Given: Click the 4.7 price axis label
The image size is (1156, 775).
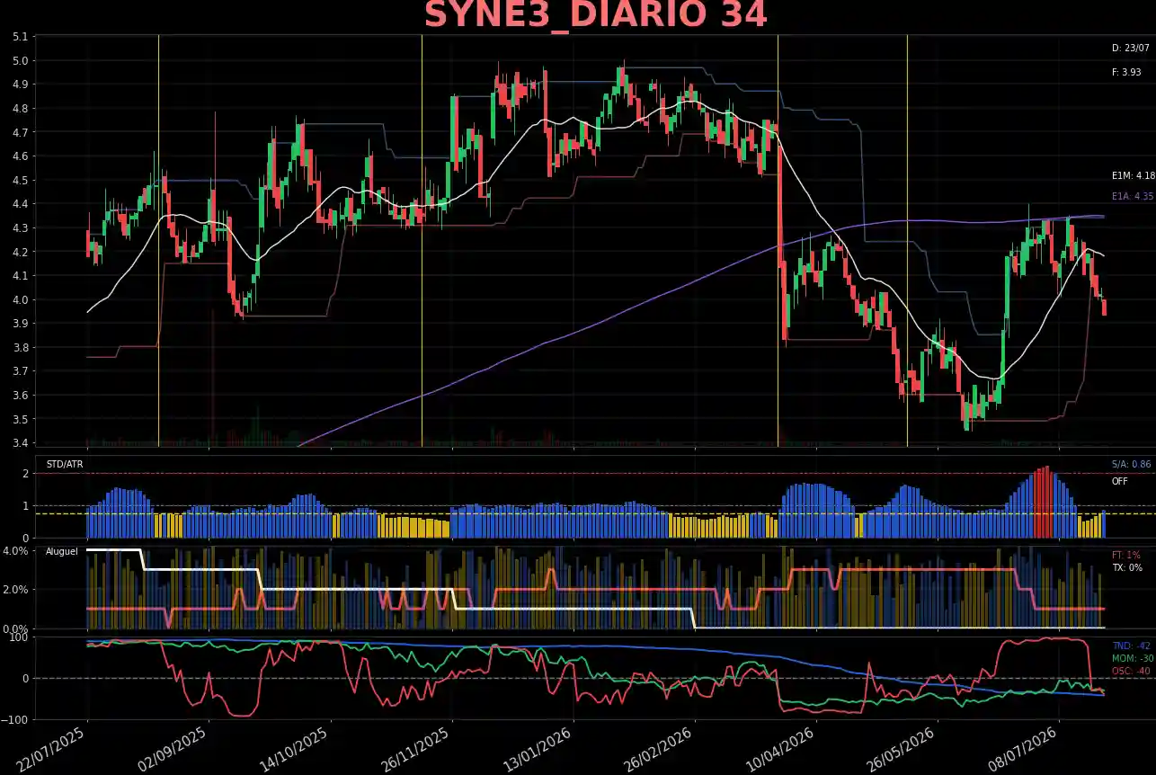Looking at the screenshot, I should (x=20, y=132).
